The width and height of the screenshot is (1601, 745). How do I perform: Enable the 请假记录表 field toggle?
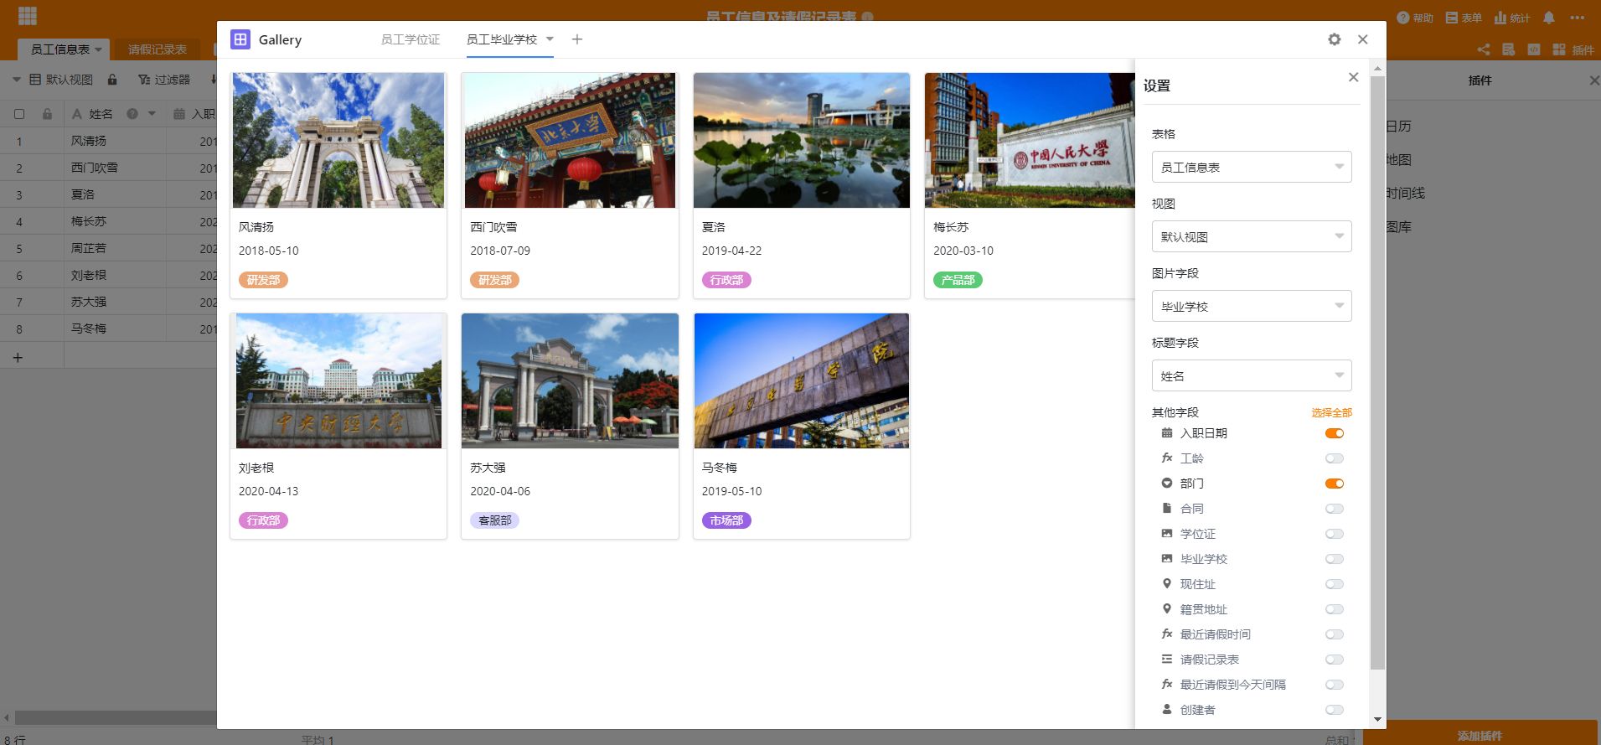coord(1335,660)
